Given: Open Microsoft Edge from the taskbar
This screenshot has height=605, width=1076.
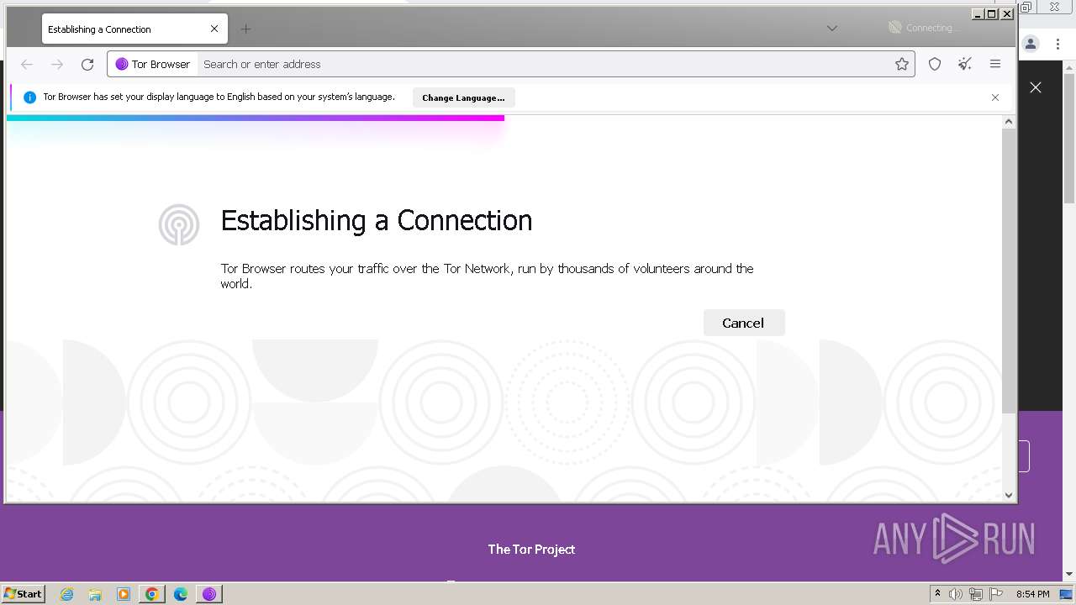Looking at the screenshot, I should tap(181, 594).
